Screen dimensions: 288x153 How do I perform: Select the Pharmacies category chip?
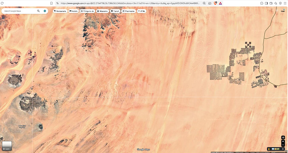click(129, 11)
